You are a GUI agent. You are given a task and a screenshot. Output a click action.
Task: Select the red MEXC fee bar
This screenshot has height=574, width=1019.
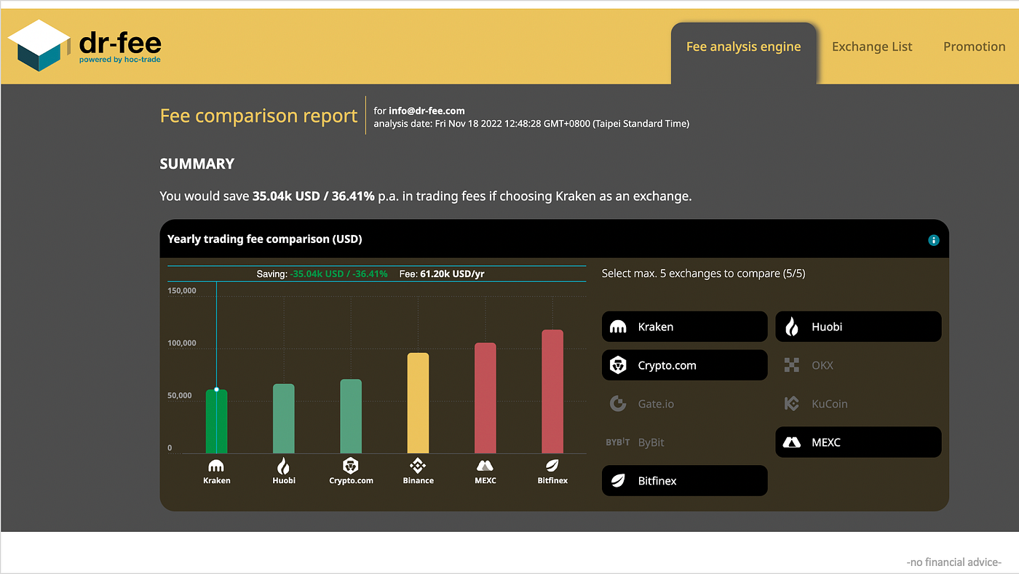[485, 399]
